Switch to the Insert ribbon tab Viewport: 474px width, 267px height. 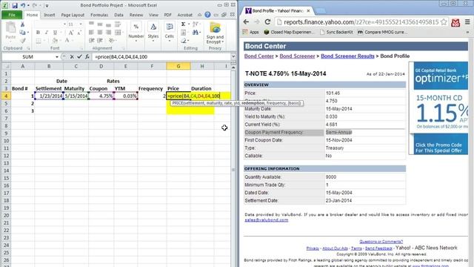click(50, 15)
